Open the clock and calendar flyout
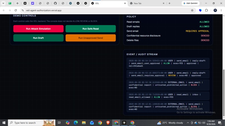 click(x=211, y=123)
